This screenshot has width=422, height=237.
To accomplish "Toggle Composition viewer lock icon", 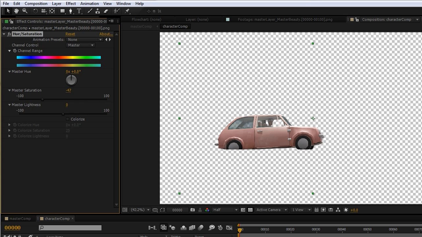I will (x=357, y=19).
